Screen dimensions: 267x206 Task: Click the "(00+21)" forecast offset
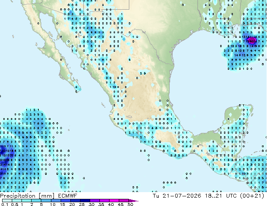pos(252,196)
